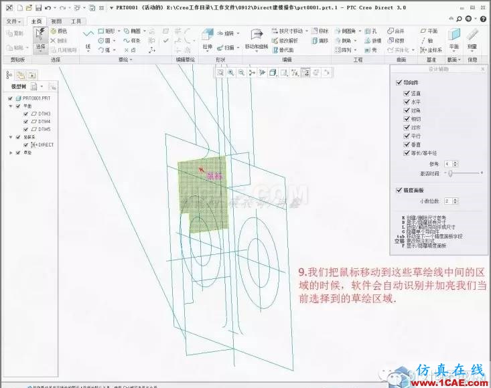Switch to the 主页 home tab
Screen dimensions: 491x388
[x=37, y=21]
